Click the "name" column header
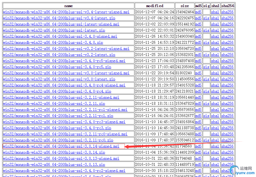The height and width of the screenshot is (177, 256). [x=69, y=6]
